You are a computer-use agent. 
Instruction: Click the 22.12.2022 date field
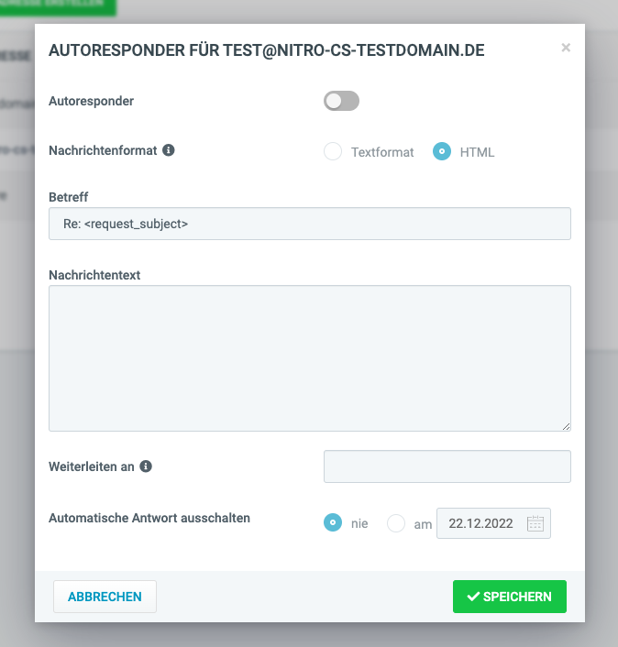coord(493,523)
